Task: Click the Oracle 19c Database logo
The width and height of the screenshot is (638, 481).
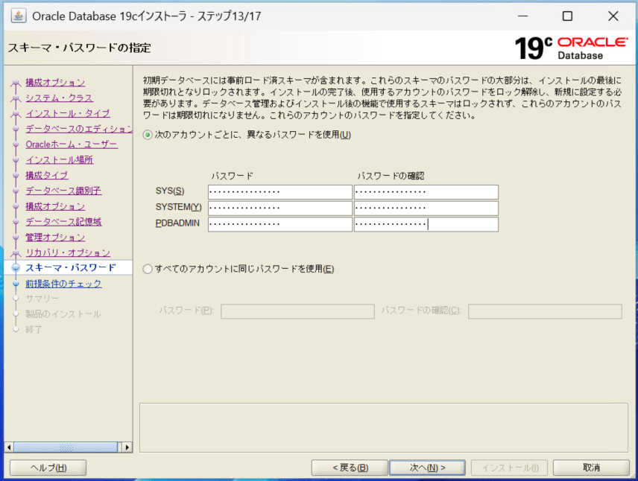Action: click(570, 48)
